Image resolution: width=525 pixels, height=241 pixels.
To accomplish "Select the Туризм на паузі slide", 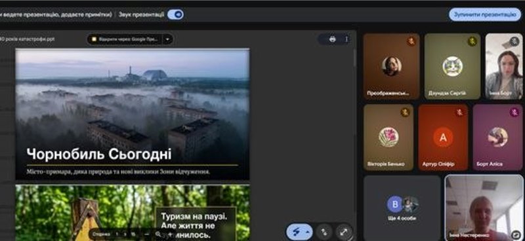I will (133, 213).
